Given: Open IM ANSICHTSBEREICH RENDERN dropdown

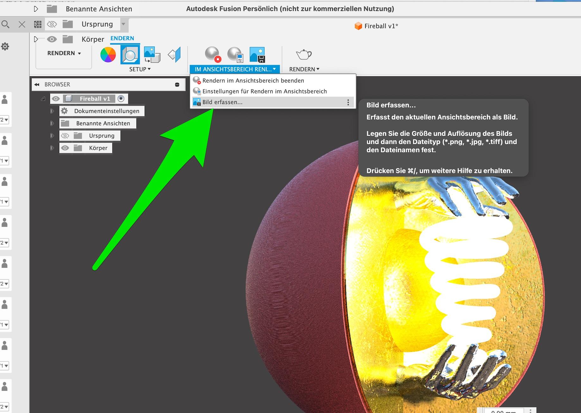Looking at the screenshot, I should (x=235, y=69).
